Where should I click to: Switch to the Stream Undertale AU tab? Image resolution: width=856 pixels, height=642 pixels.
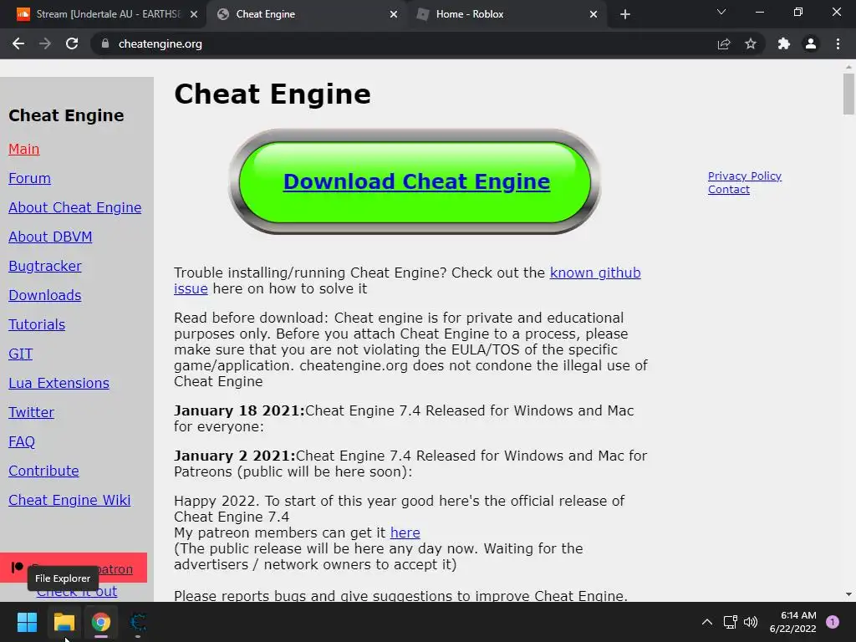[104, 14]
